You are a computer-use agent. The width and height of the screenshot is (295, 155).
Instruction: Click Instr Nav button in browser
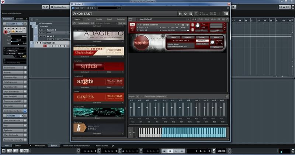point(122,23)
